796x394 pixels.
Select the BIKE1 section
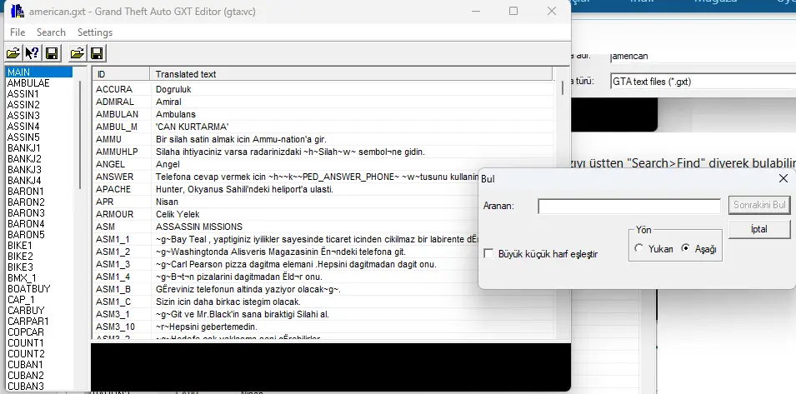(x=39, y=246)
